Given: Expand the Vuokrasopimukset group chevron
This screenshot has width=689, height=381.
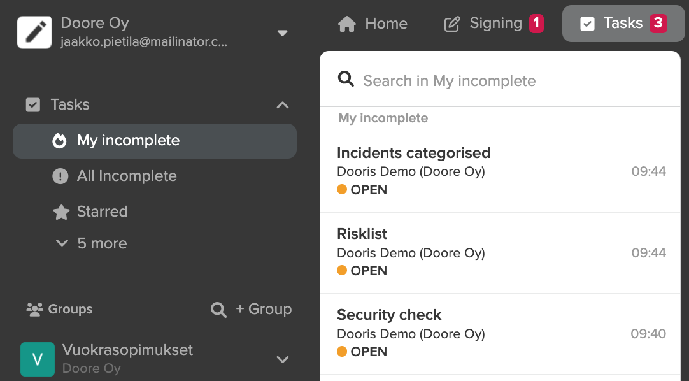Looking at the screenshot, I should [x=283, y=359].
